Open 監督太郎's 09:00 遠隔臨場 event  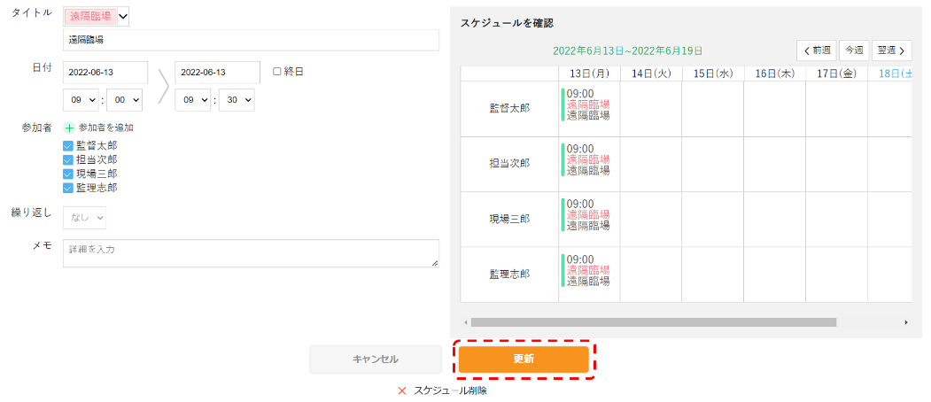pos(586,104)
